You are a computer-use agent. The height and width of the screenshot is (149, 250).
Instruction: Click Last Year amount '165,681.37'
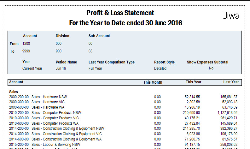coord(229,97)
